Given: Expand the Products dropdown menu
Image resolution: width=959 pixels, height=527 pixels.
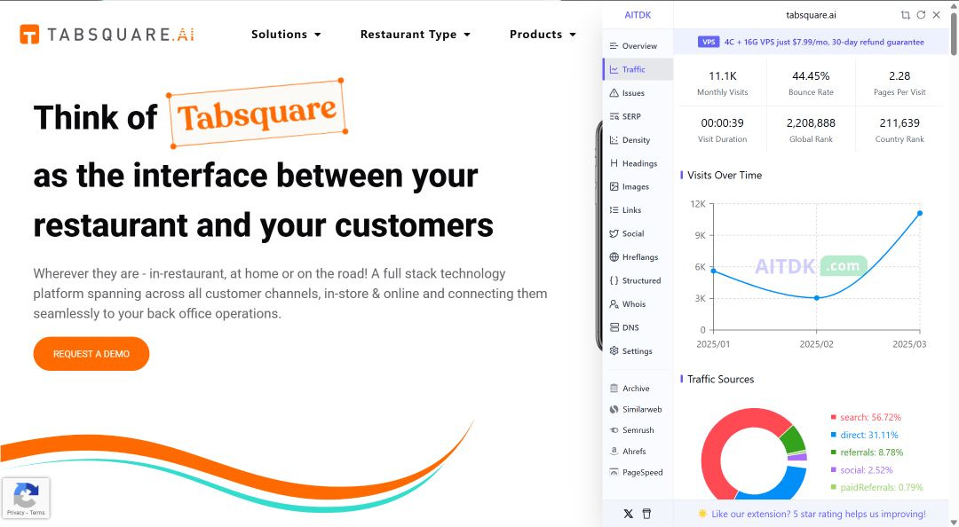Looking at the screenshot, I should (543, 35).
